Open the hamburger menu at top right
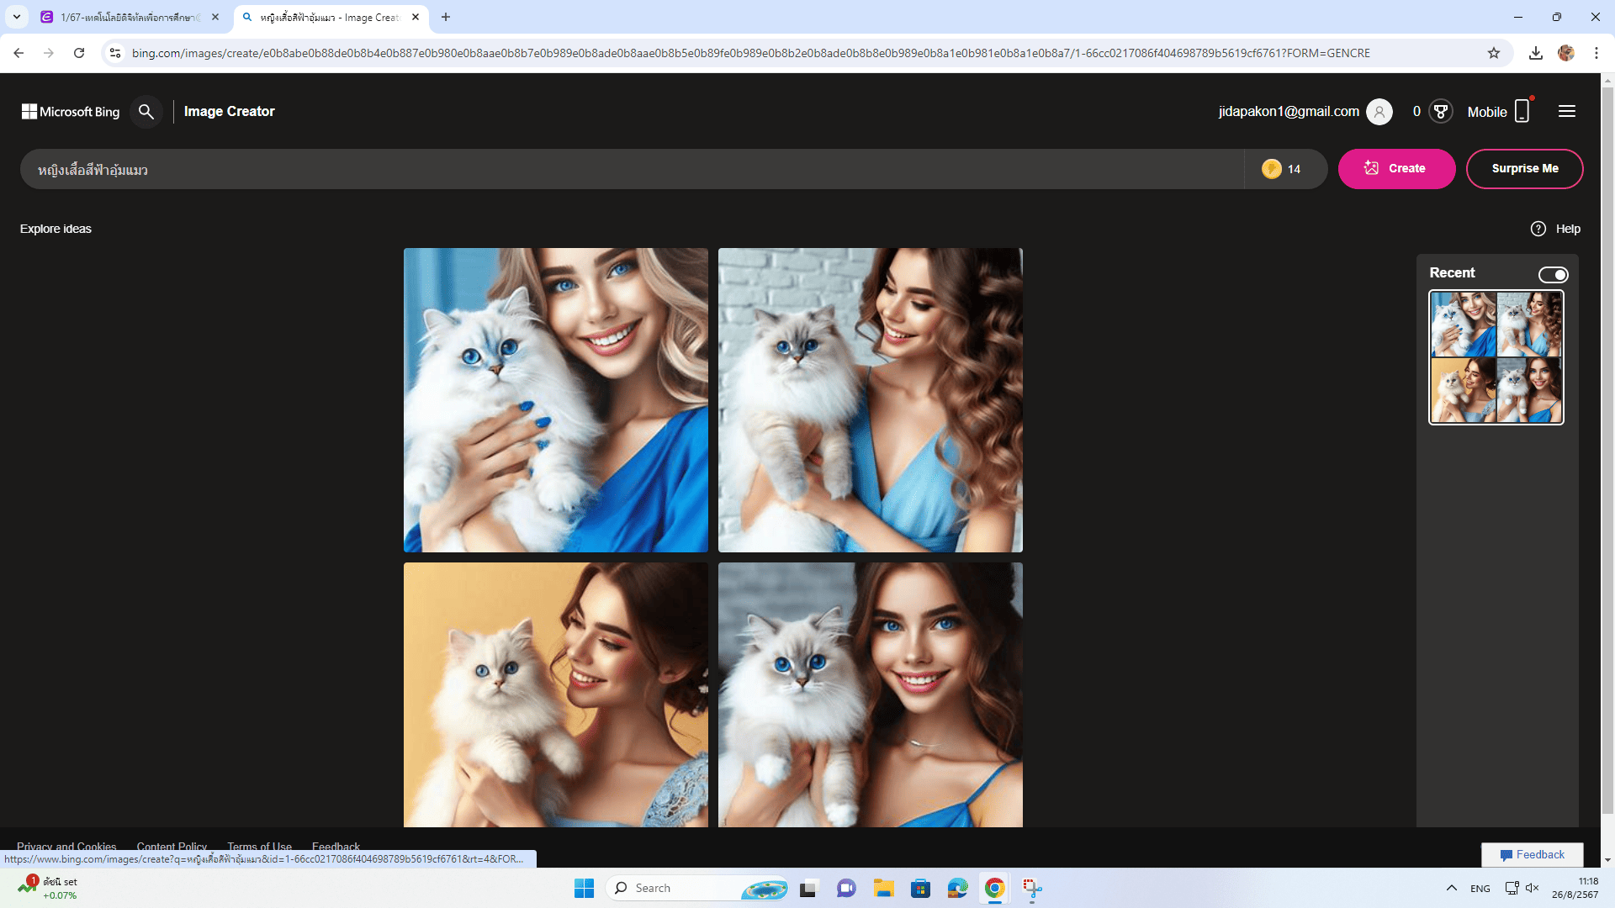The width and height of the screenshot is (1615, 908). (1566, 112)
